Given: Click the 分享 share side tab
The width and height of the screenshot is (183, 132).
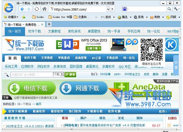Looking at the screenshot, I should pos(176,65).
